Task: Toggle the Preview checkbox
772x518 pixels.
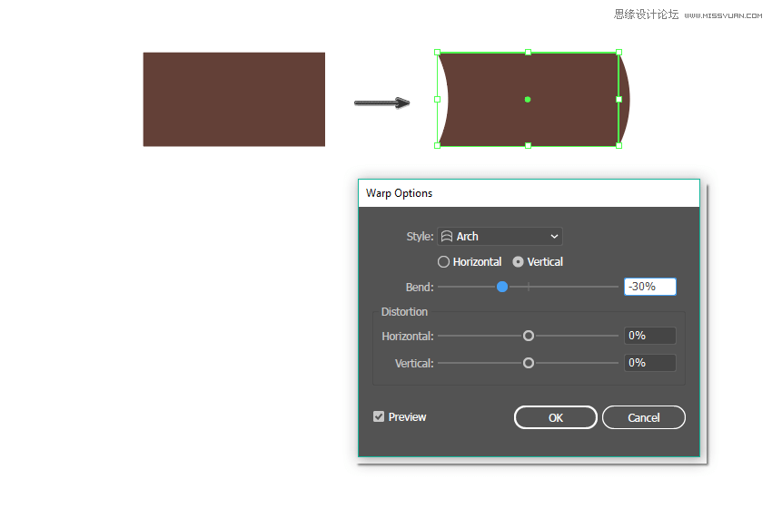Action: point(379,417)
